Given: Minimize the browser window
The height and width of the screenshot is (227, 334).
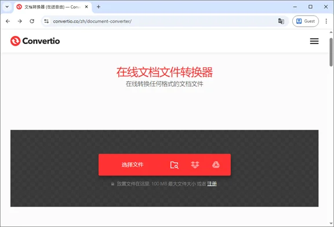Looking at the screenshot, I should point(295,7).
